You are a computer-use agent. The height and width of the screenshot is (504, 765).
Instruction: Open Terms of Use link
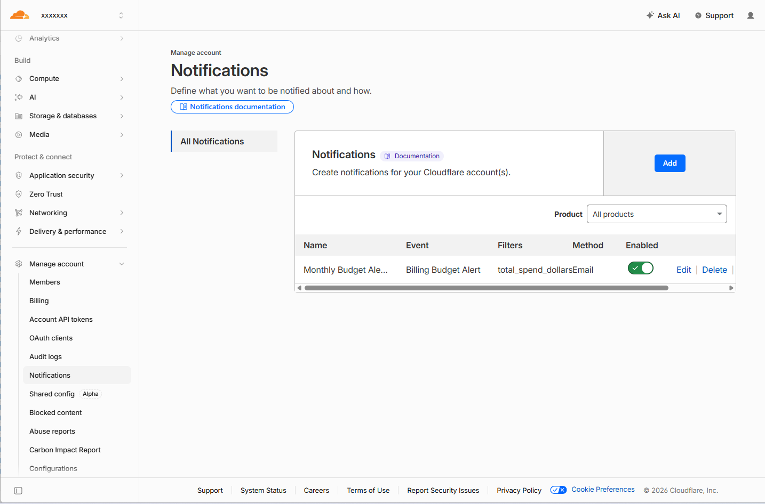click(368, 491)
